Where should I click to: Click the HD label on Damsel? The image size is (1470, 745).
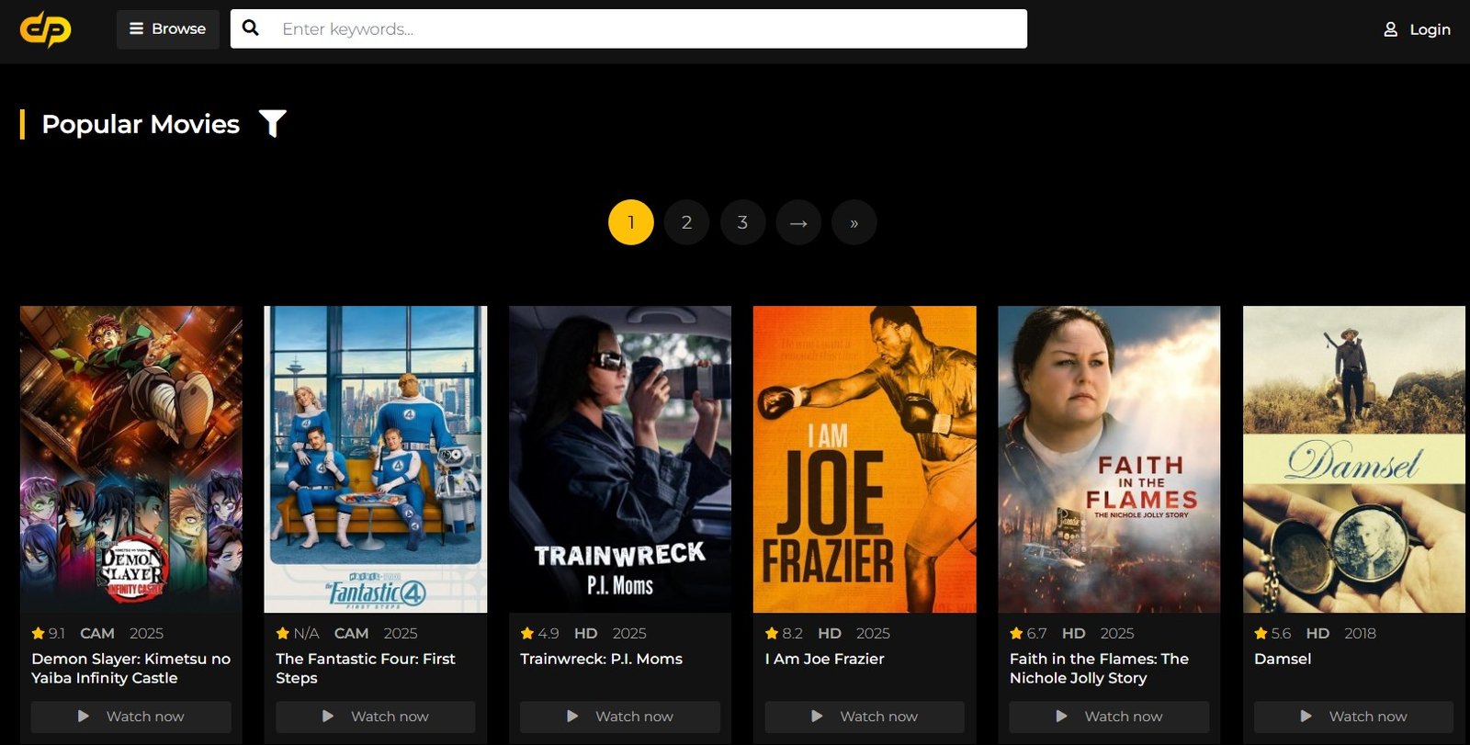click(1317, 633)
